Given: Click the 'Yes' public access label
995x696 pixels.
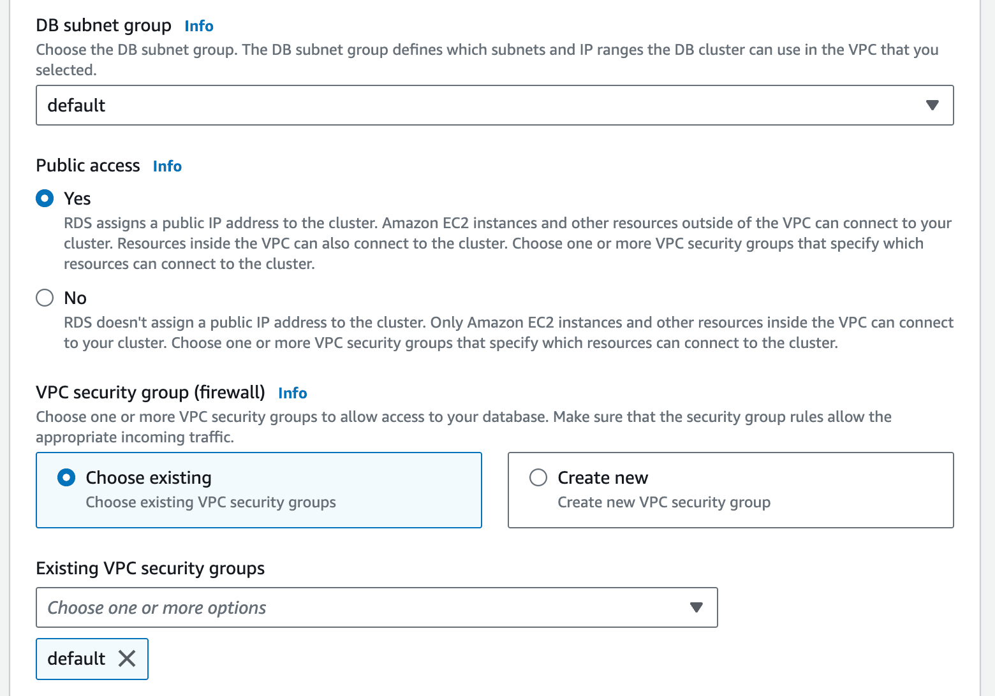Looking at the screenshot, I should pyautogui.click(x=77, y=199).
